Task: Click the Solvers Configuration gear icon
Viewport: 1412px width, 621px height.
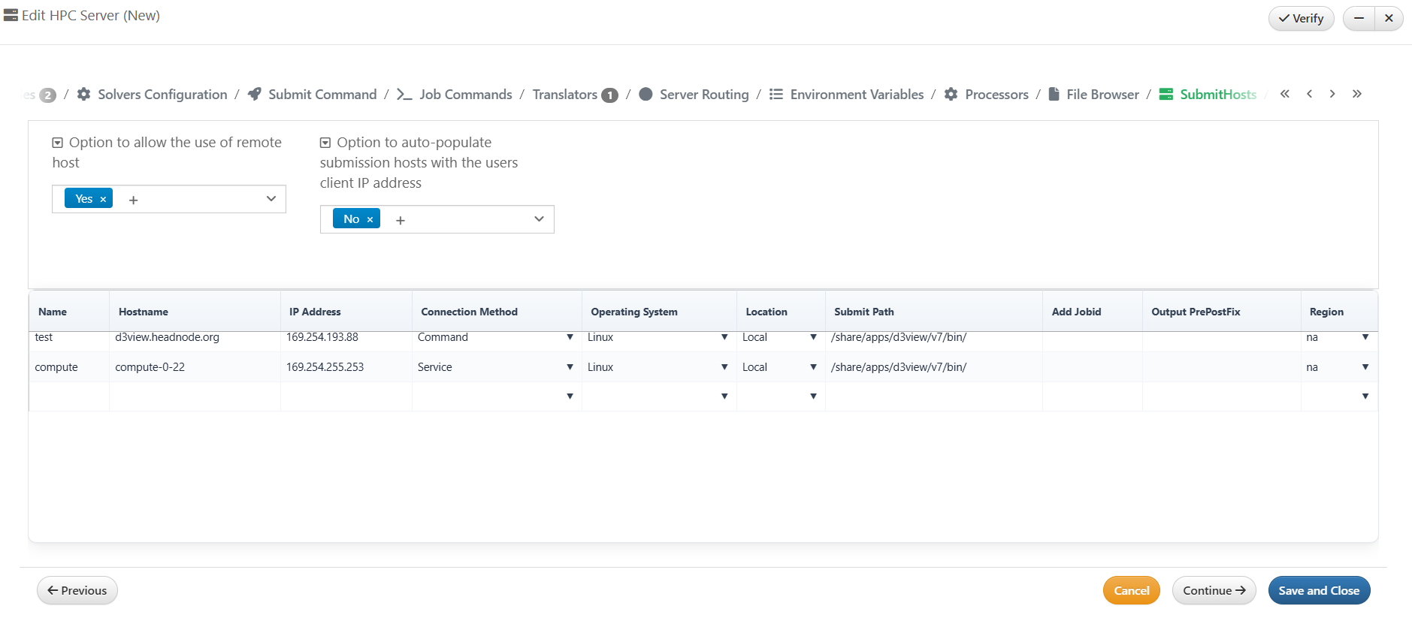Action: [x=84, y=95]
